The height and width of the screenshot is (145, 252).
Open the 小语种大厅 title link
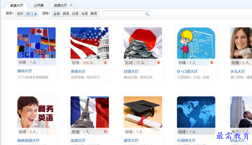click(x=186, y=140)
